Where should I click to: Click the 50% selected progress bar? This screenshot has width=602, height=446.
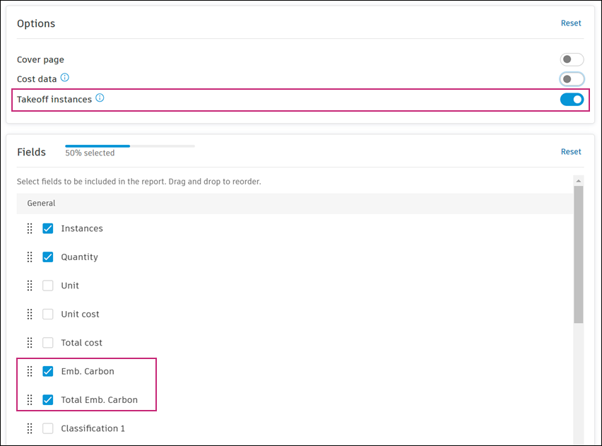(x=129, y=146)
